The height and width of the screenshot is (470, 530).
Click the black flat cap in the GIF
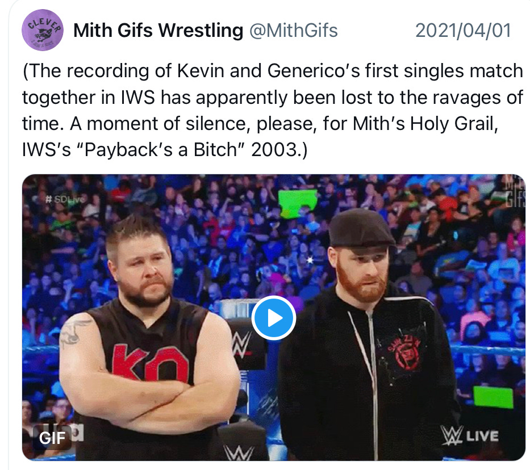pyautogui.click(x=361, y=229)
